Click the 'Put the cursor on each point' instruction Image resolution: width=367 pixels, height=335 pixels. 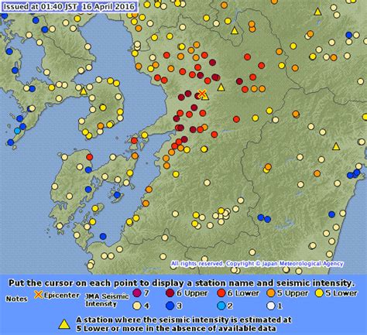pyautogui.click(x=181, y=283)
